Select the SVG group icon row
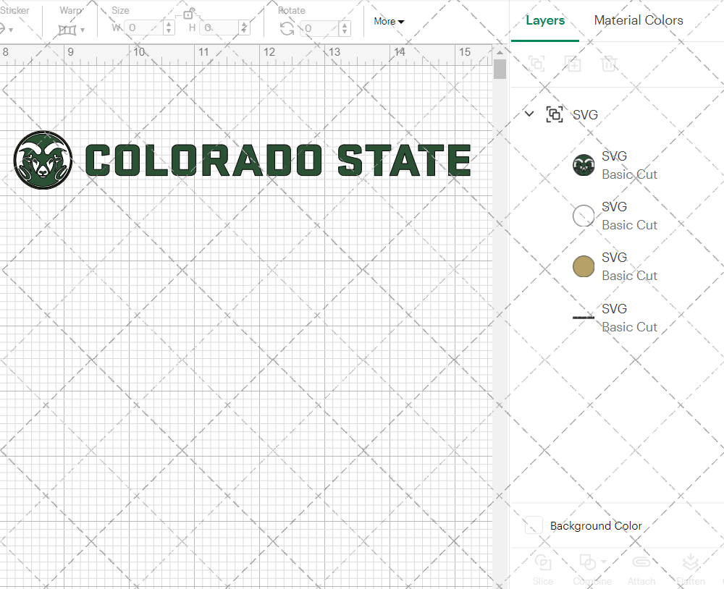Image resolution: width=724 pixels, height=589 pixels. [554, 114]
